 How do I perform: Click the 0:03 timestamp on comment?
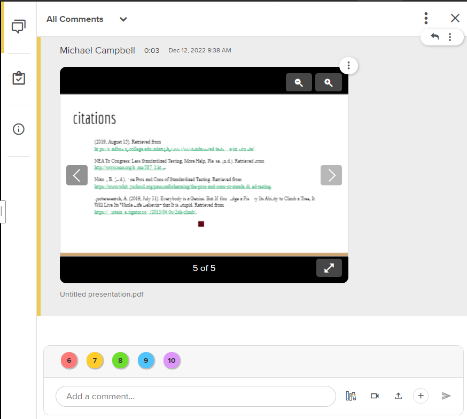tap(152, 51)
